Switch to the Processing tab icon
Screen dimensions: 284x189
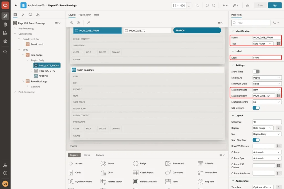[x=30, y=15]
